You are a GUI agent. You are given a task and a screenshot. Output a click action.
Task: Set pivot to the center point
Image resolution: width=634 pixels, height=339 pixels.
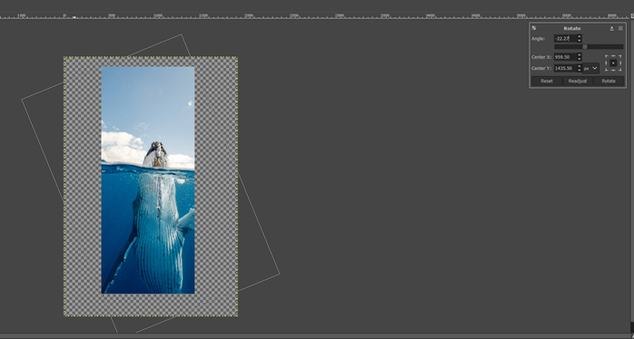click(613, 63)
